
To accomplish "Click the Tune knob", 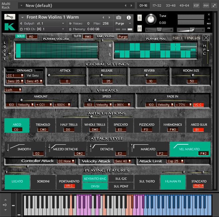I will pos(151,19).
